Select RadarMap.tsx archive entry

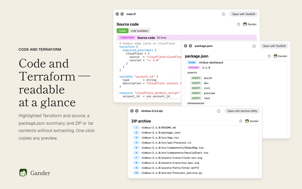195,148
